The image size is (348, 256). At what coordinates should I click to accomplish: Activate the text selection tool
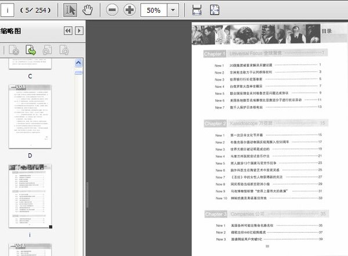pyautogui.click(x=70, y=10)
